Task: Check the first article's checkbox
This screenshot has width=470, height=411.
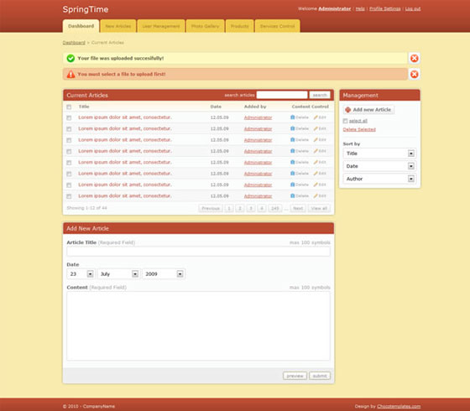Action: tap(69, 117)
